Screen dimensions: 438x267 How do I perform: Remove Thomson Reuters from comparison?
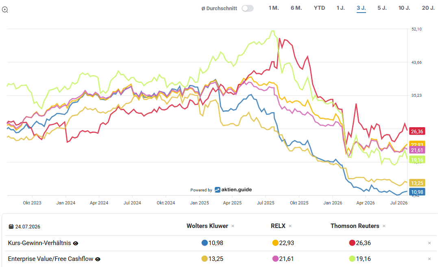(x=384, y=226)
